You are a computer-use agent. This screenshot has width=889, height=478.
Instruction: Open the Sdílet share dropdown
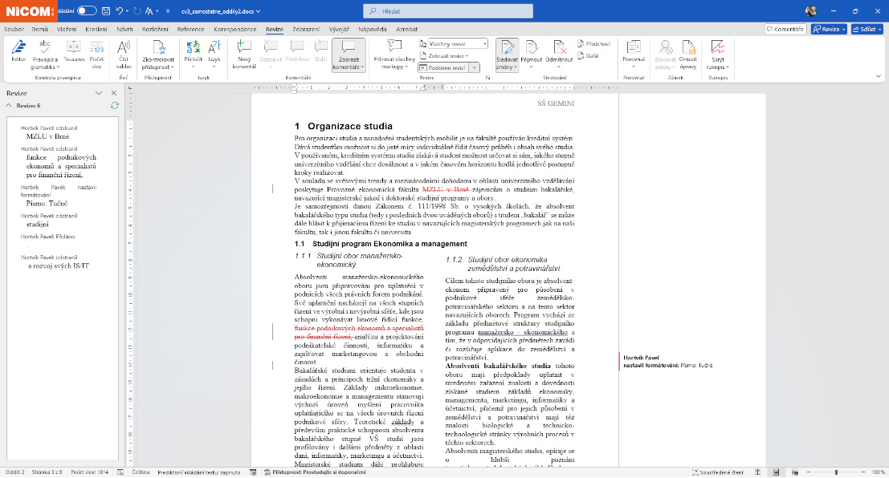click(x=867, y=29)
